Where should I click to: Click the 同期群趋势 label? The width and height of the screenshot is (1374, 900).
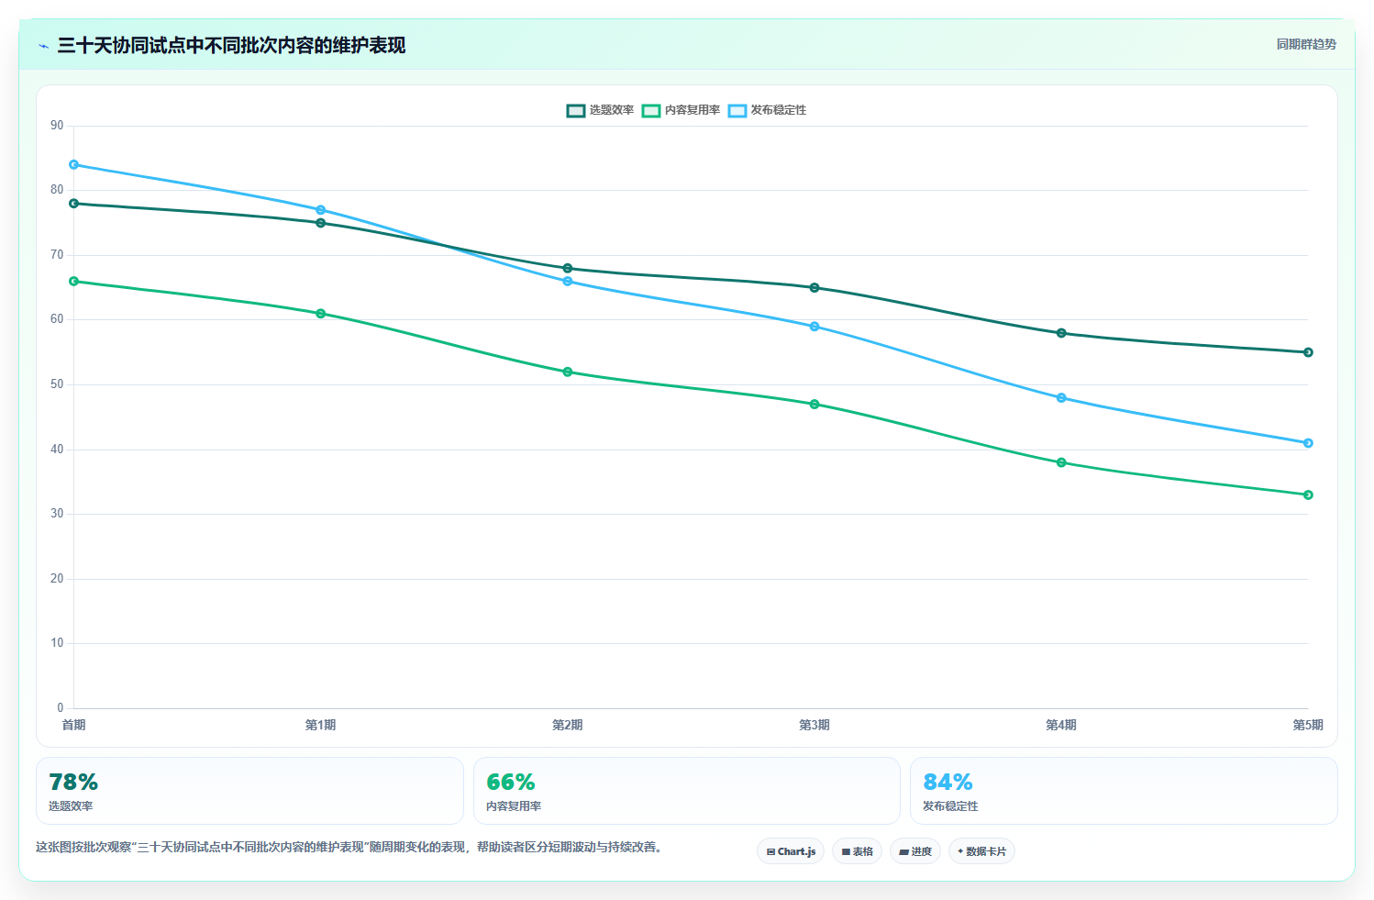[1306, 44]
